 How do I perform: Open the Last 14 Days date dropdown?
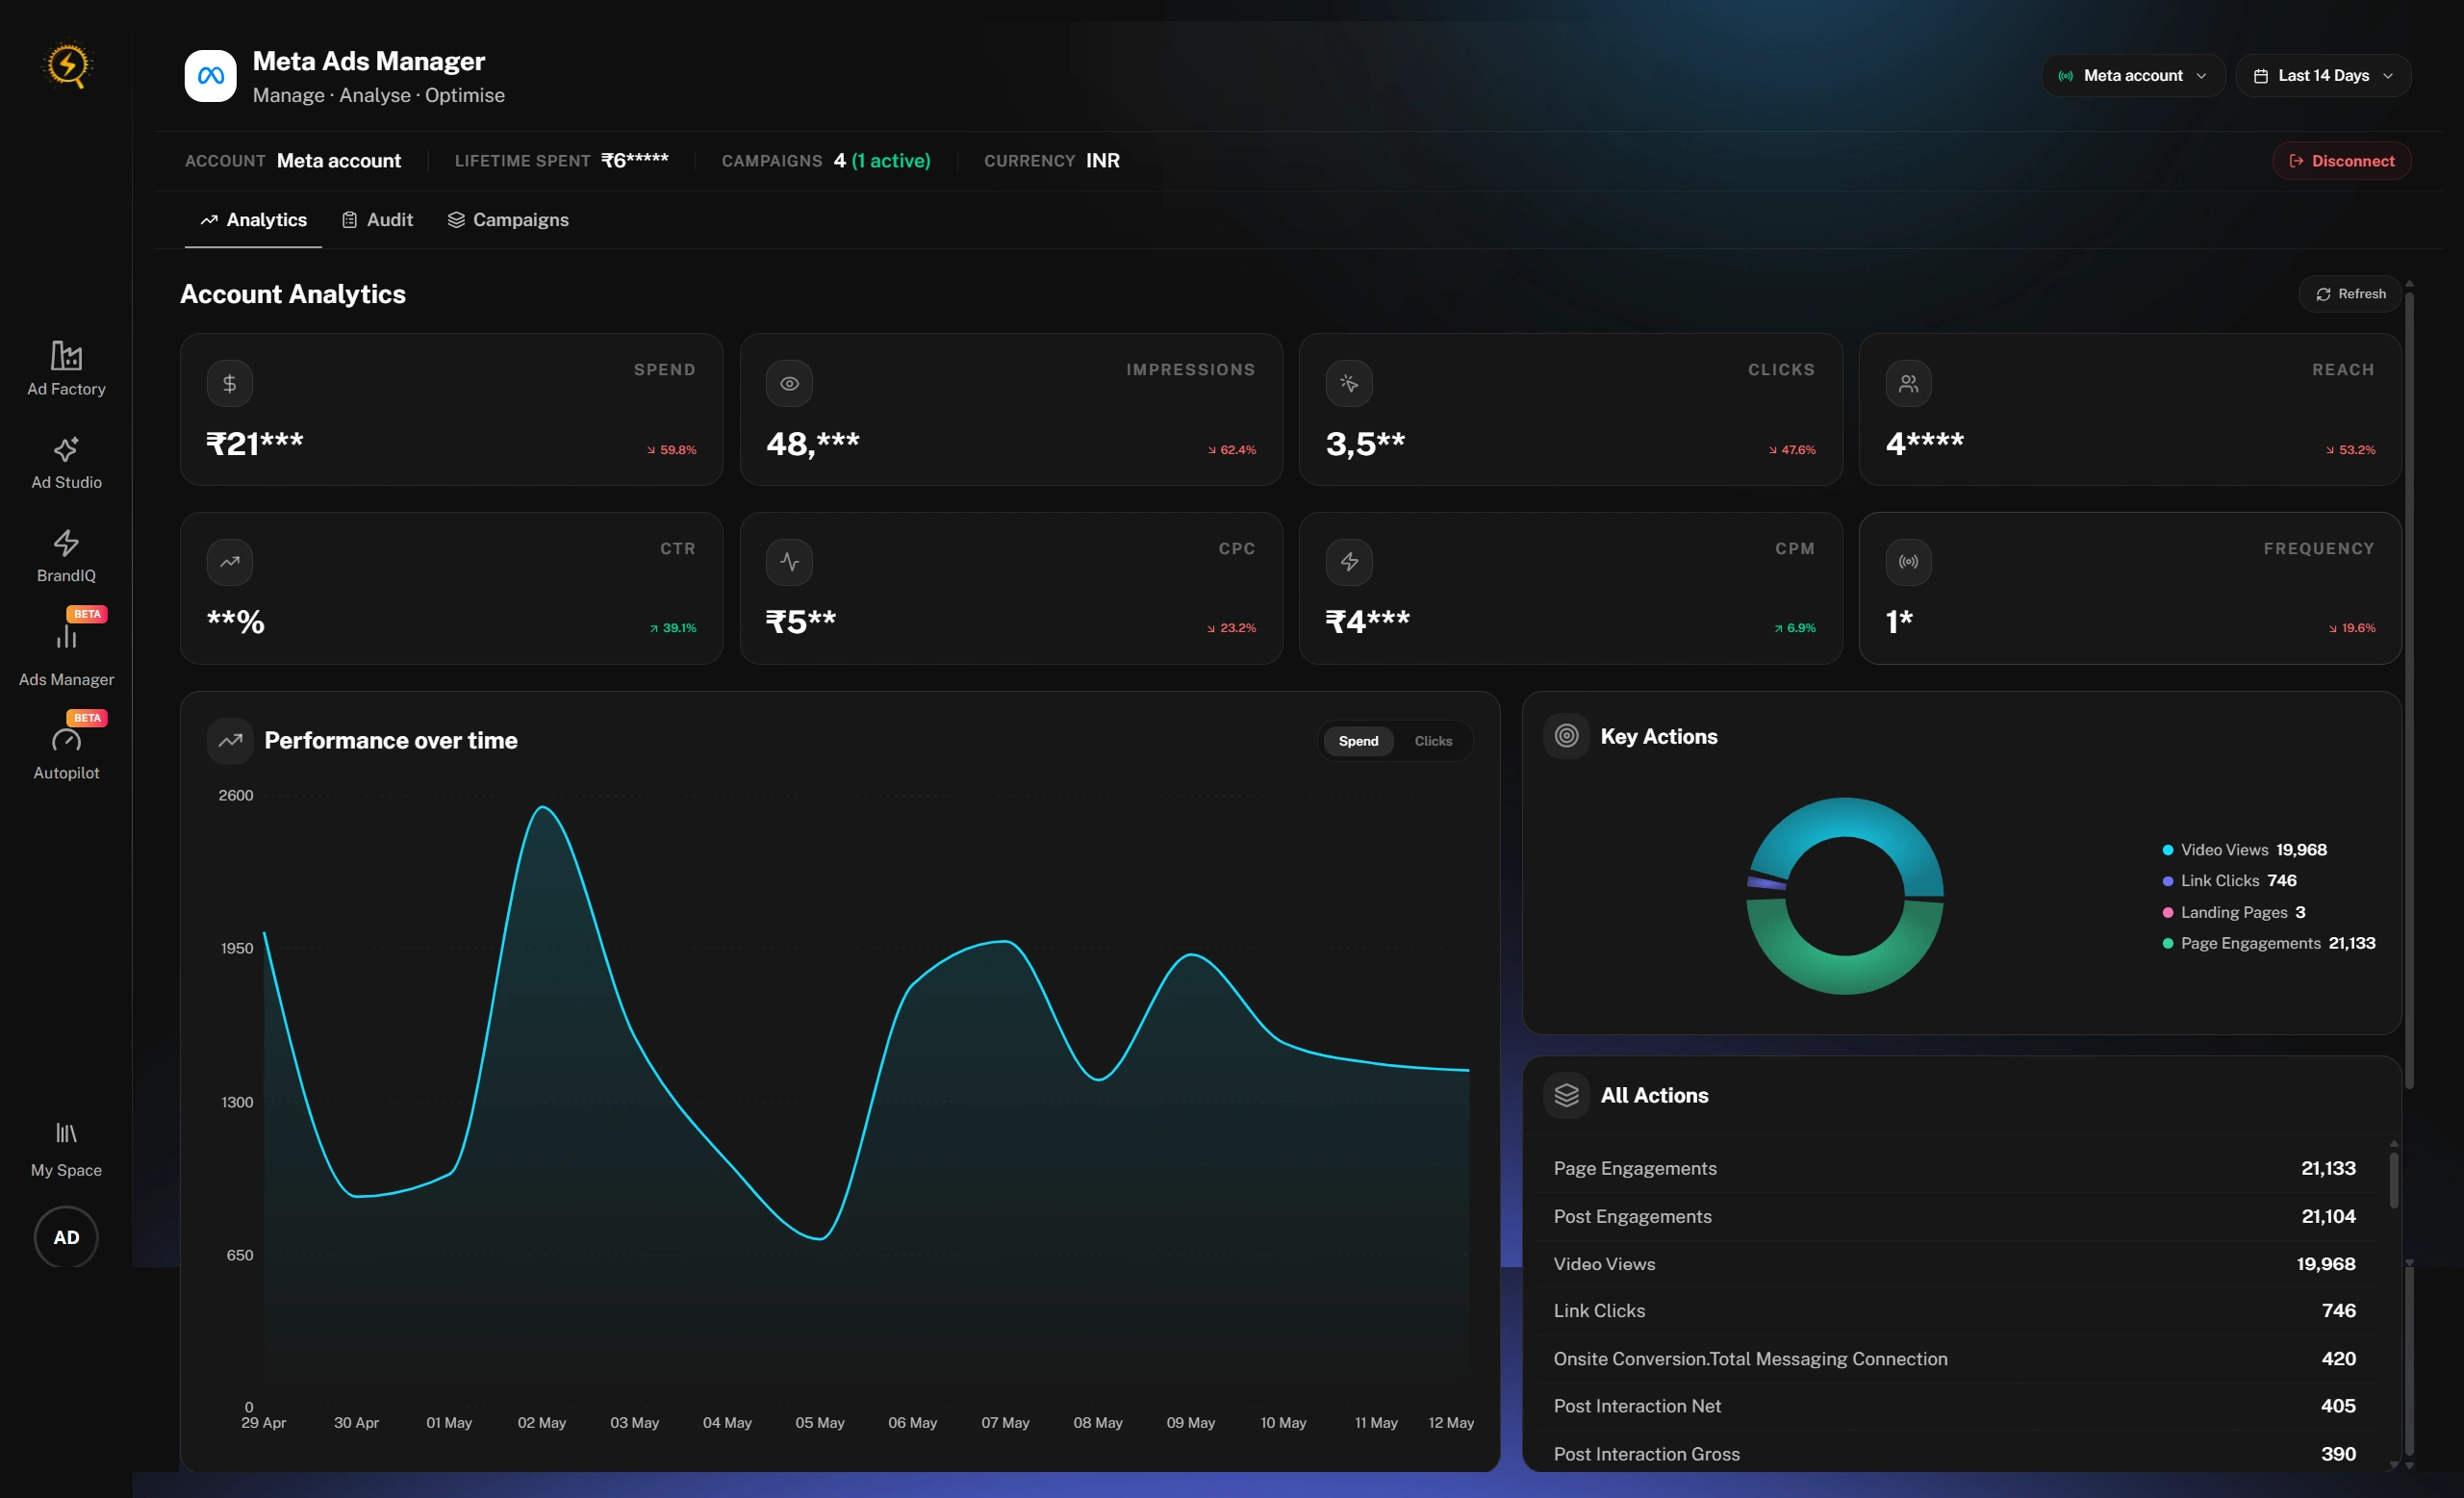pyautogui.click(x=2323, y=76)
